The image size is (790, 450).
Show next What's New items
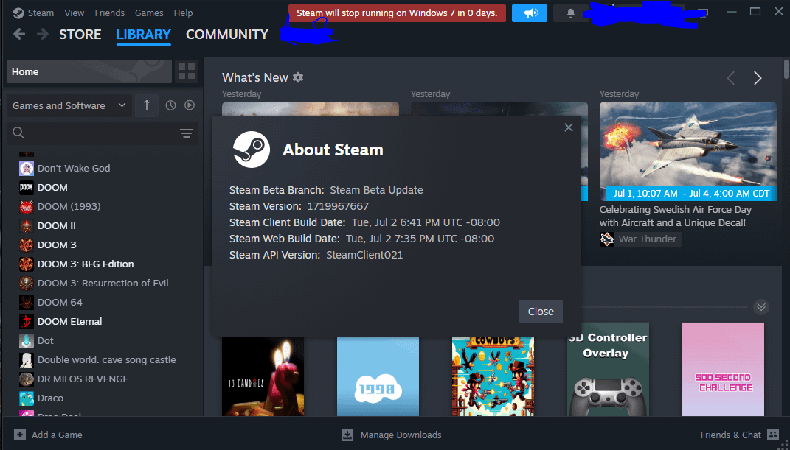coord(757,78)
